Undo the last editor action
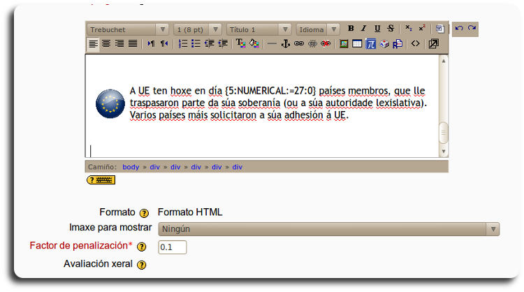This screenshot has height=292, width=524. pyautogui.click(x=459, y=29)
